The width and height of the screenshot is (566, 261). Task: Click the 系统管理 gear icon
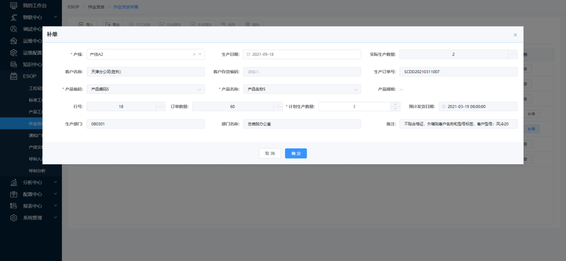(14, 218)
